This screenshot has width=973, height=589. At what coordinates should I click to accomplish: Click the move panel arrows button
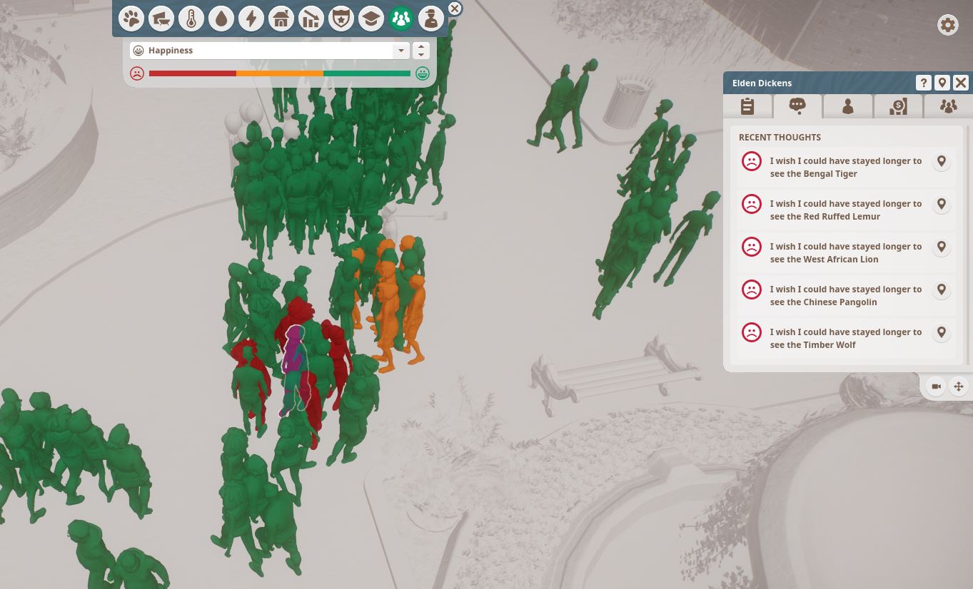pos(959,386)
